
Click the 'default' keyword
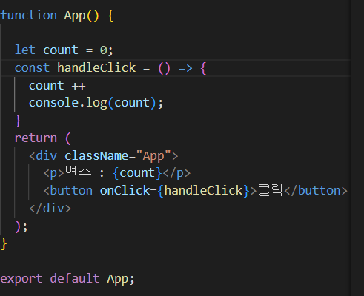click(75, 278)
